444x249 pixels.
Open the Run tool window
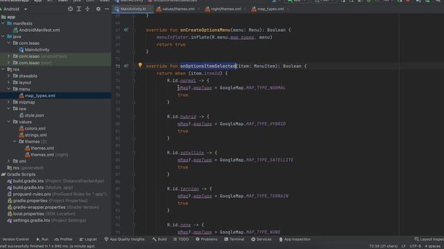point(42,239)
